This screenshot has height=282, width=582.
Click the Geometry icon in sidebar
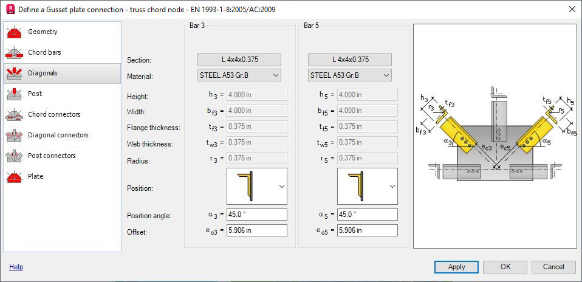click(15, 32)
